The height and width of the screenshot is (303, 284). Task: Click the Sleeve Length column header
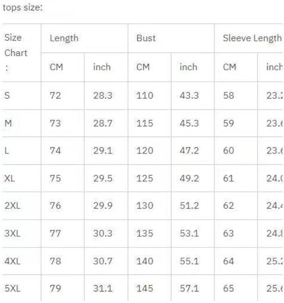click(x=252, y=38)
